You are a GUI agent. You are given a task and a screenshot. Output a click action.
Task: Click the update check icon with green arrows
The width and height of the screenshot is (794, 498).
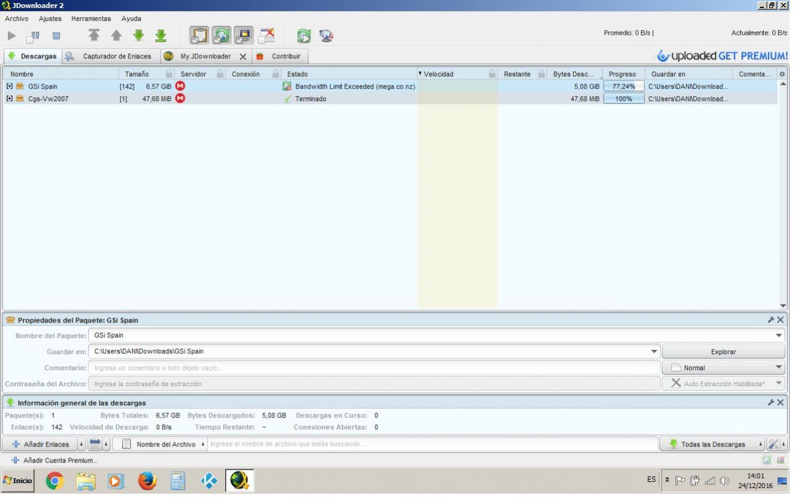(x=303, y=36)
